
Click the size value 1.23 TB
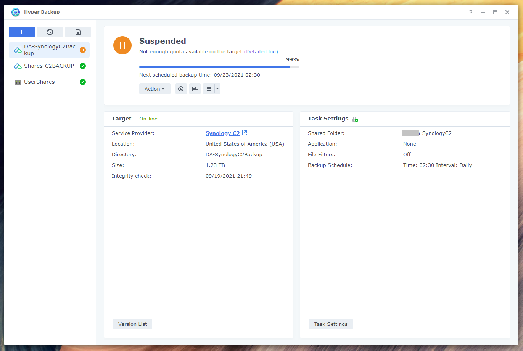coord(215,165)
